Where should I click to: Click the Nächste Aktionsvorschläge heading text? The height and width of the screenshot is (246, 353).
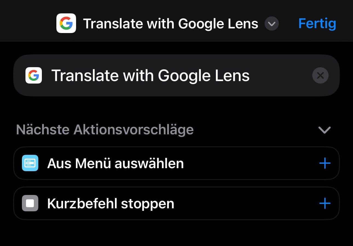pyautogui.click(x=105, y=130)
